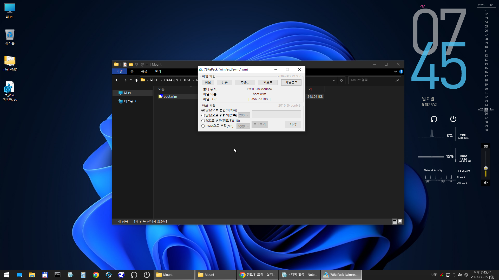Click the tray volume speaker icon
Viewport: 499px width, 280px height.
460,275
